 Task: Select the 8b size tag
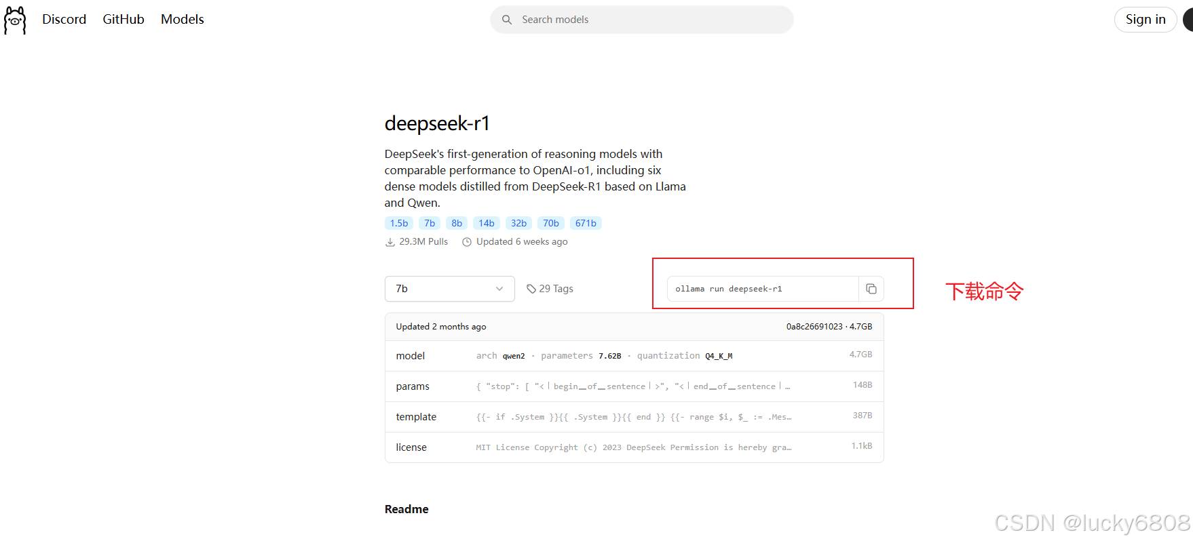click(457, 223)
